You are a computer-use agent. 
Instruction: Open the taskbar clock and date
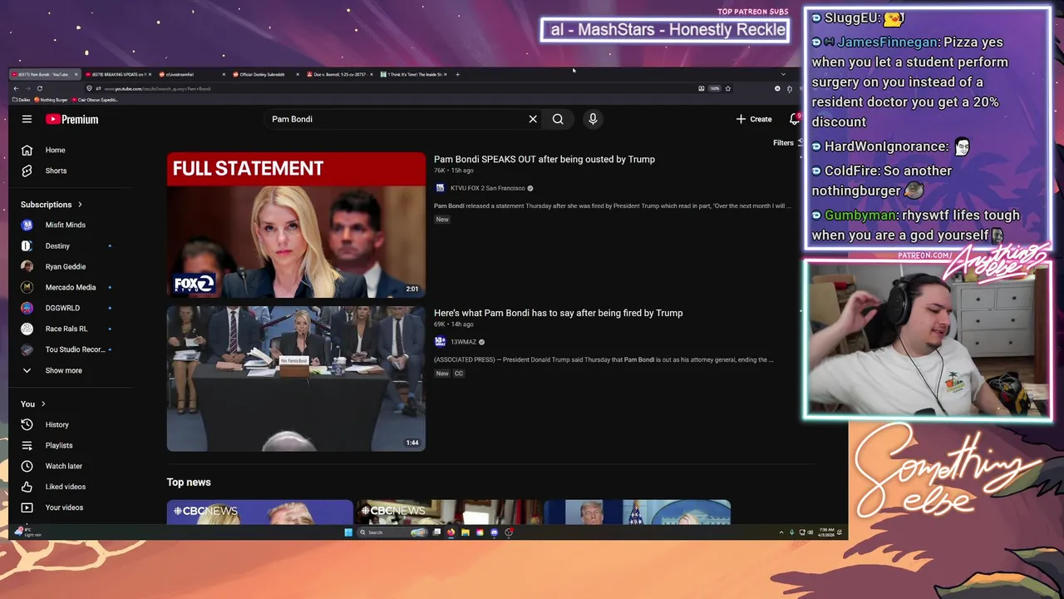[825, 532]
